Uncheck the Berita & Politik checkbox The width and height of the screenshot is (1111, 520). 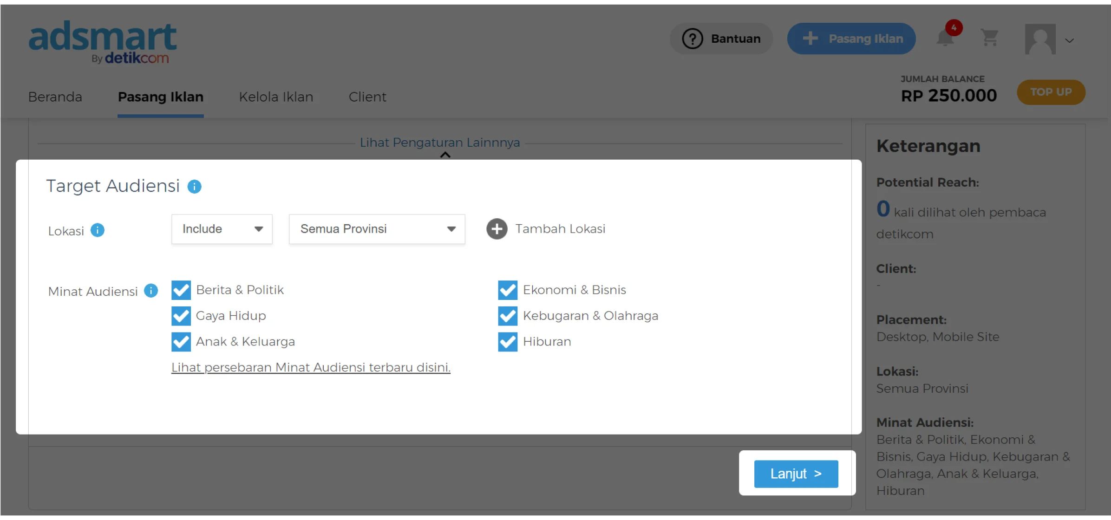coord(181,290)
